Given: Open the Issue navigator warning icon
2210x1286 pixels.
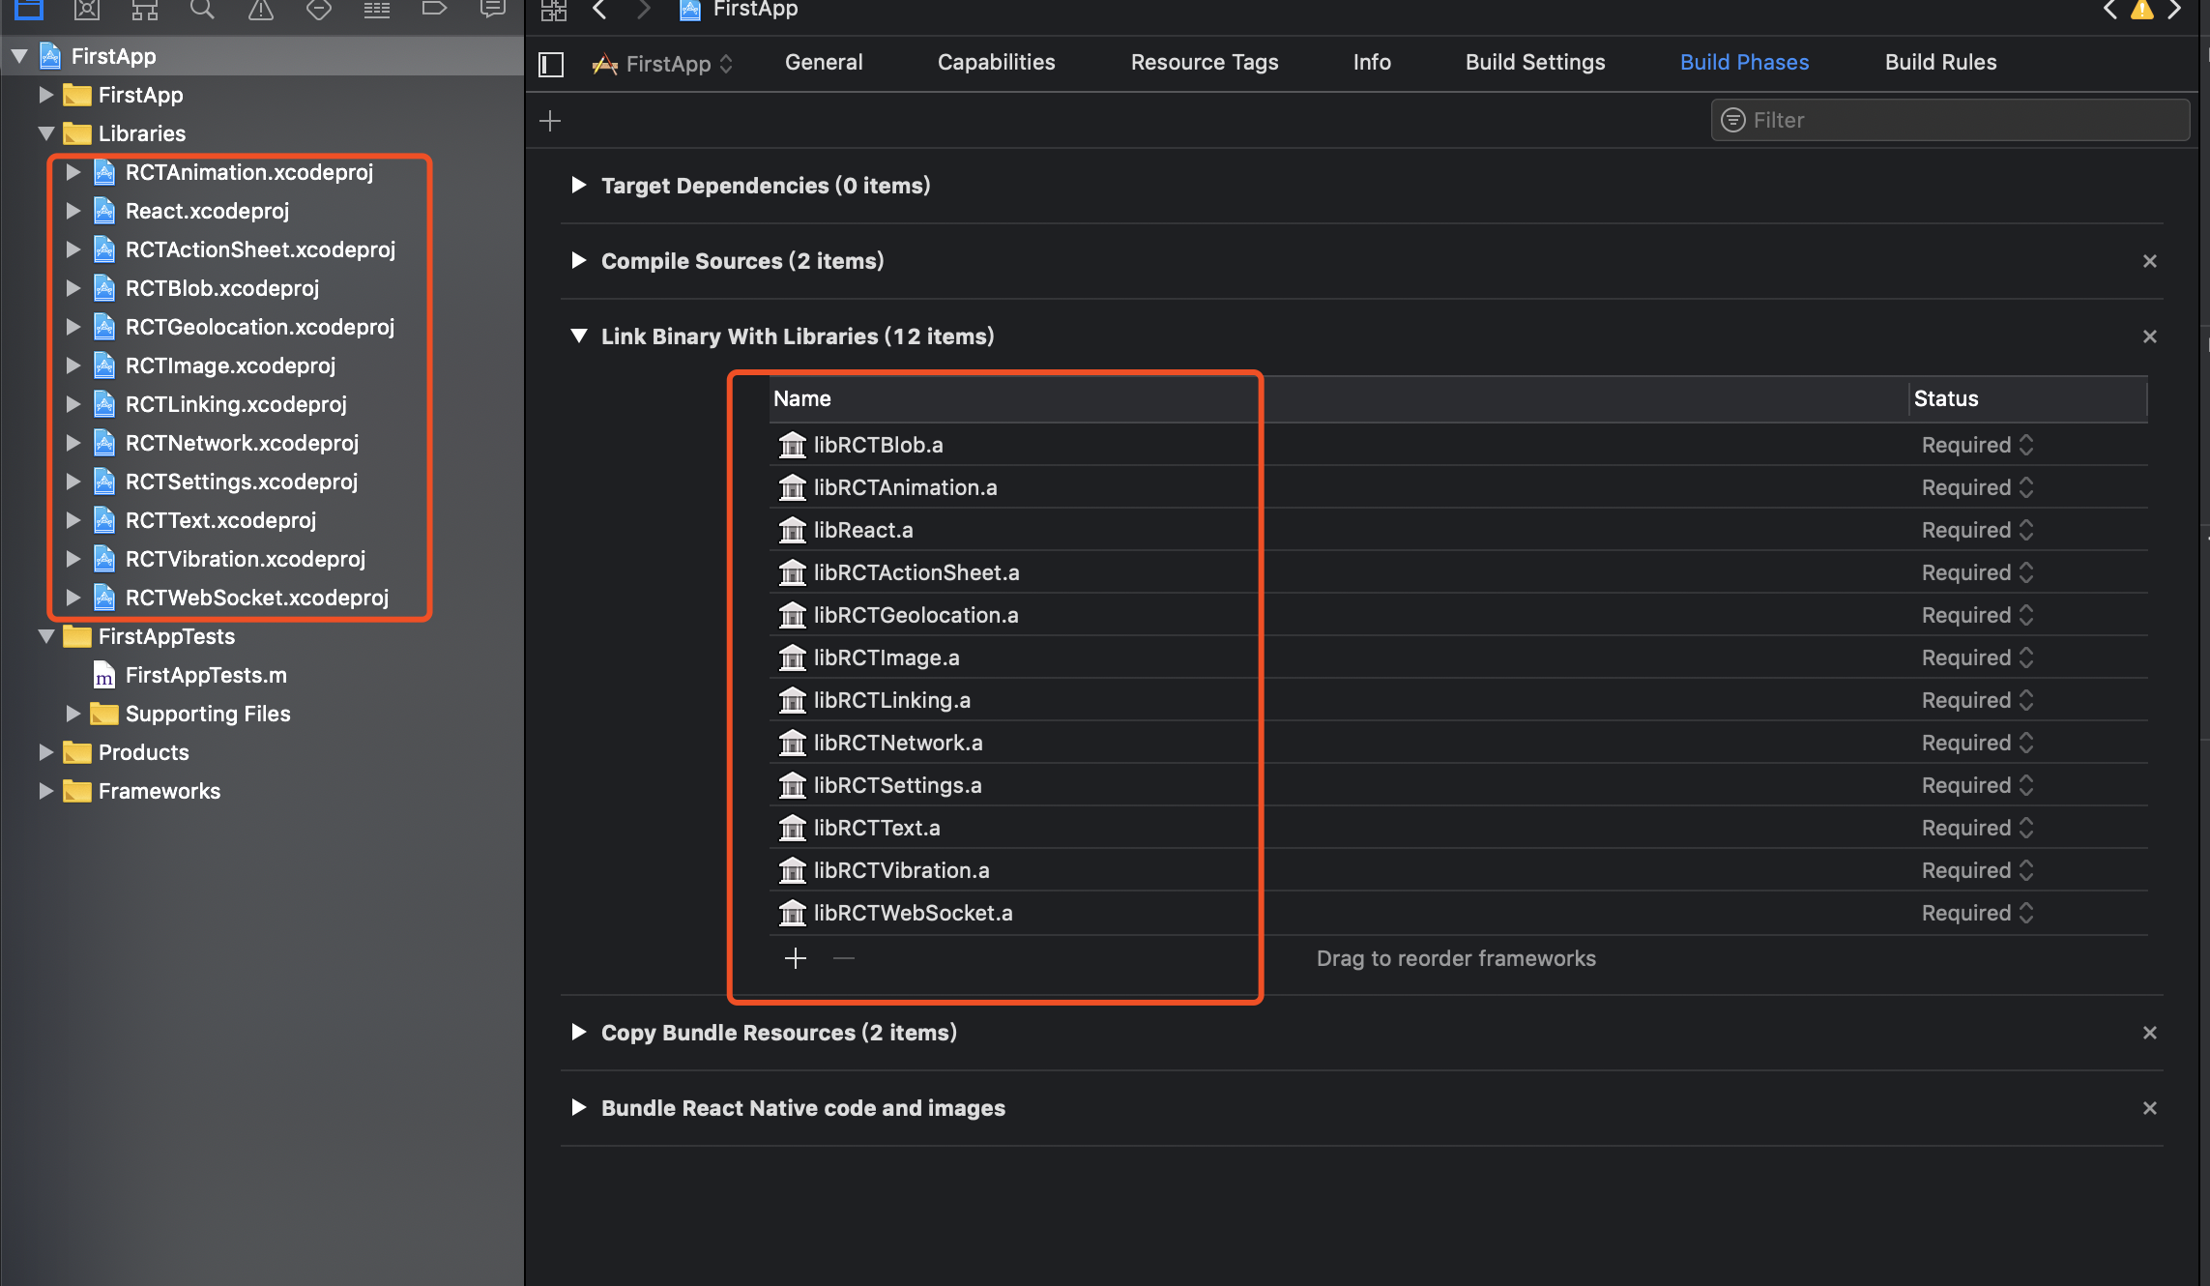Looking at the screenshot, I should click(261, 10).
